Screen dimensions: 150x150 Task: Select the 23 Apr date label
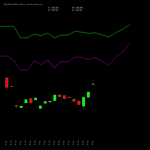coord(73,143)
